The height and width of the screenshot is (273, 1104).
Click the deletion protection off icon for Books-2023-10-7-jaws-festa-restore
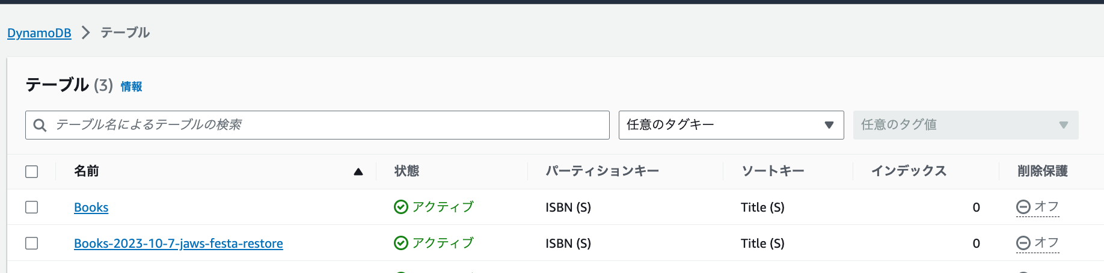1023,243
